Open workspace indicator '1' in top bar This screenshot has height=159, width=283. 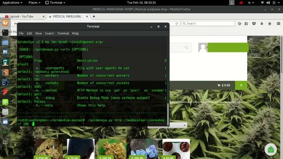pos(232,3)
